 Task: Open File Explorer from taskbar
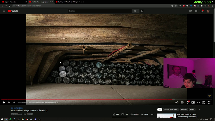(23, 119)
